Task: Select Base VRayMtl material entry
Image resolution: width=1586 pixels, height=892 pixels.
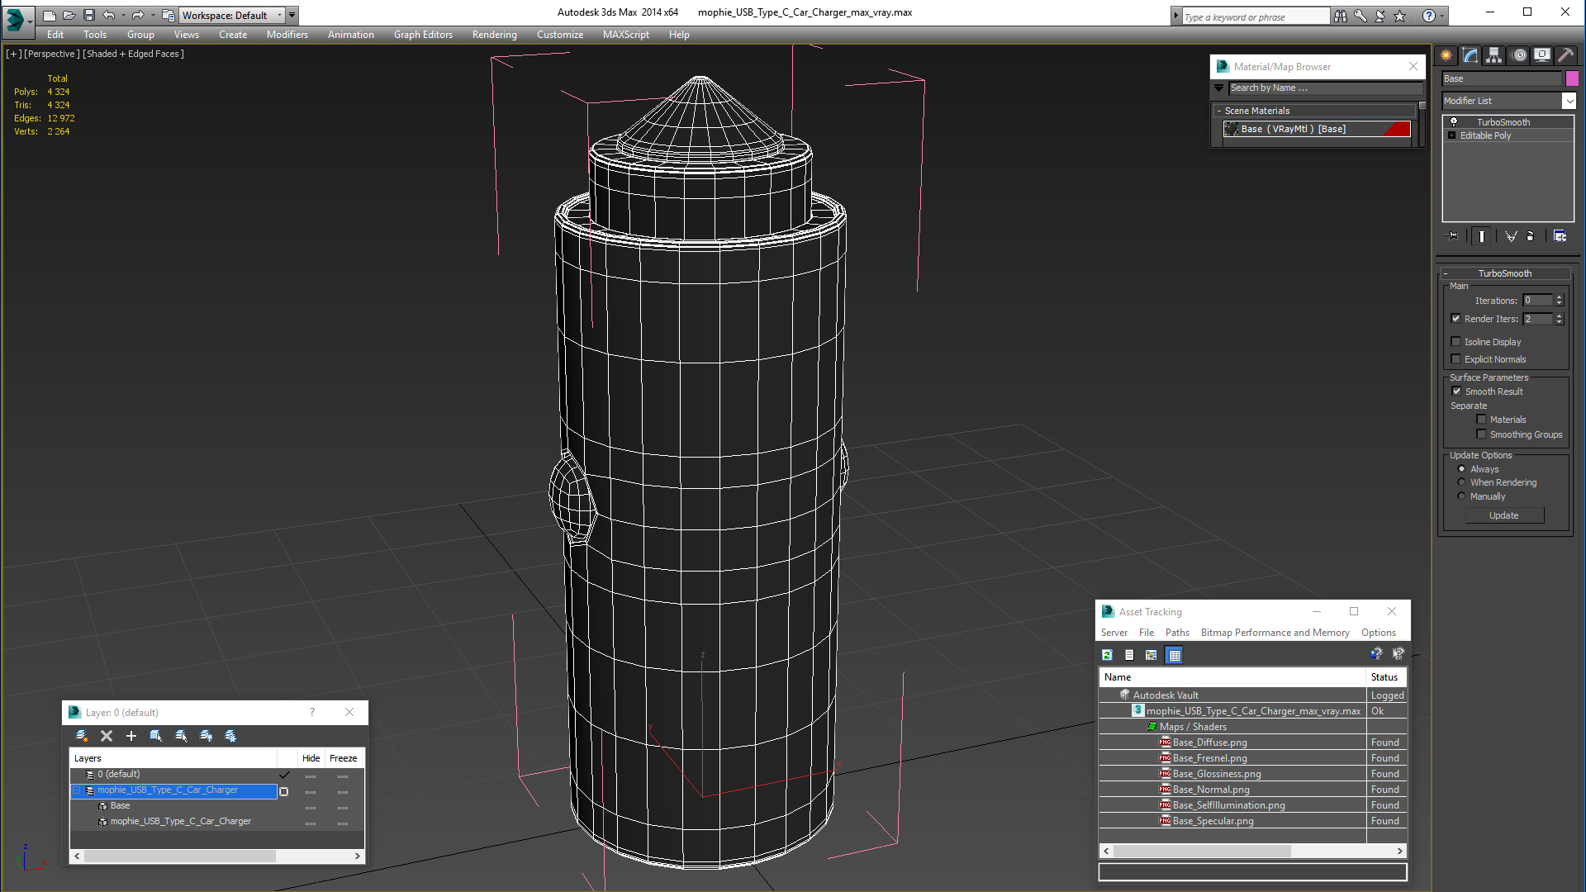Action: pos(1317,129)
